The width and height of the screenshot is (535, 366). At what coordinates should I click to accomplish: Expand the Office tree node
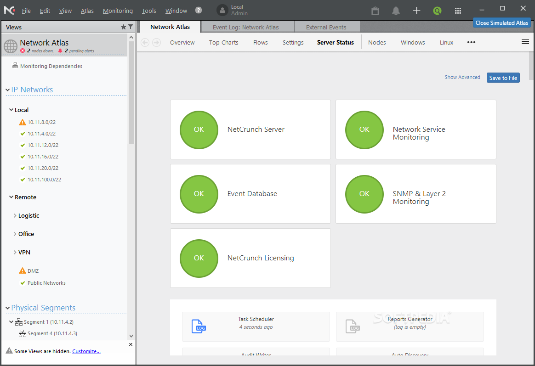[x=15, y=234]
